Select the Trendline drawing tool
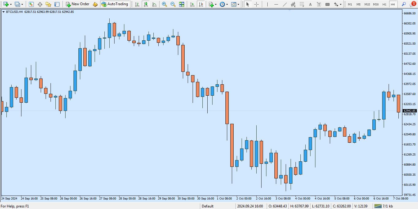Screen dimensions: 418x209 (x=285, y=4)
